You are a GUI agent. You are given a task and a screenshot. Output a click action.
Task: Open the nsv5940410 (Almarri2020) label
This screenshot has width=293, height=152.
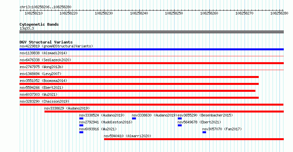[x=127, y=136]
